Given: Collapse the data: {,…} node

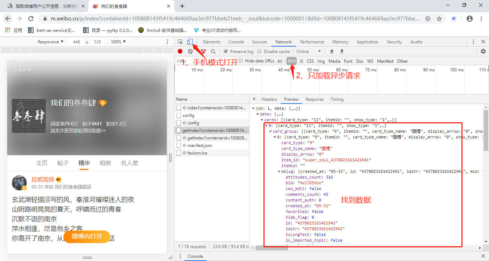Looking at the screenshot, I should (257, 114).
